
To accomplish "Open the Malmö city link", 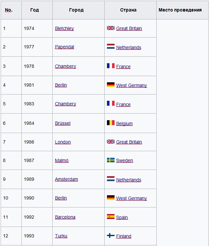I will (x=62, y=160).
